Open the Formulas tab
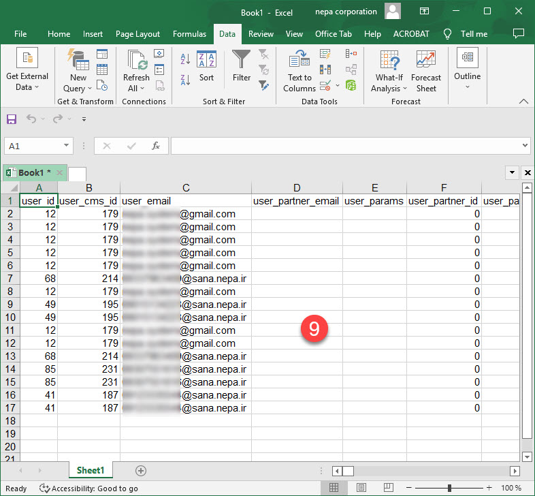535x496 pixels. point(189,34)
